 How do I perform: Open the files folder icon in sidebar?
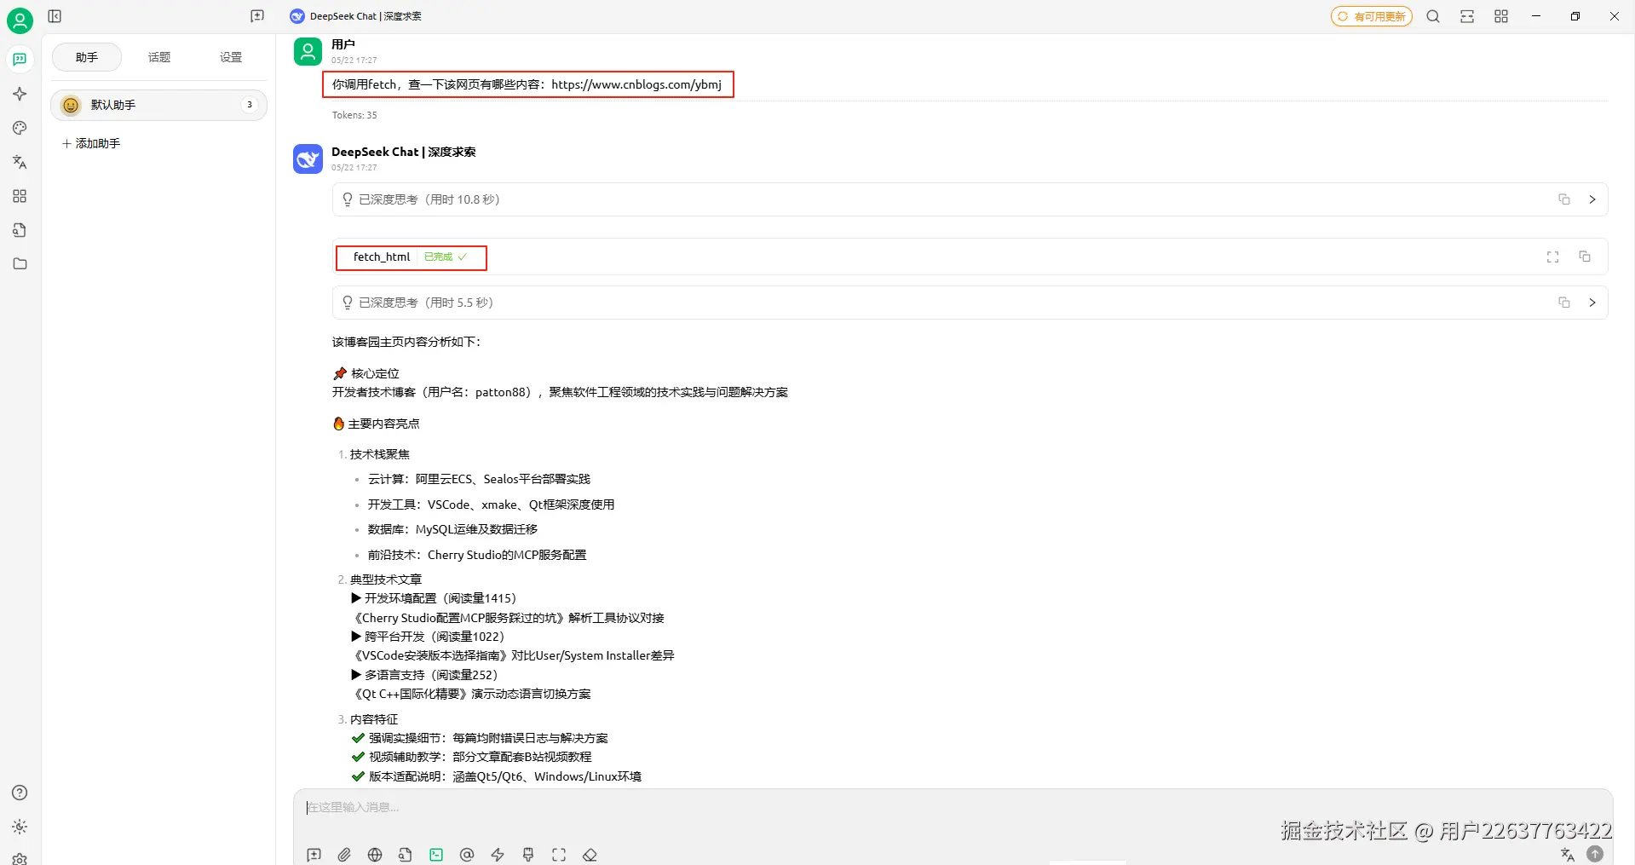pyautogui.click(x=20, y=264)
